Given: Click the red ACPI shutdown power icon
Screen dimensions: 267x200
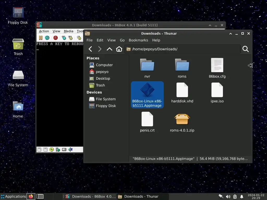Looking at the screenshot, I should coord(56,38).
